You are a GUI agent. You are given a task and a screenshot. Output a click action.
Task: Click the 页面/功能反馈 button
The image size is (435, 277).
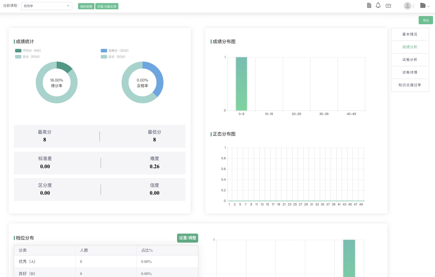[x=107, y=6]
